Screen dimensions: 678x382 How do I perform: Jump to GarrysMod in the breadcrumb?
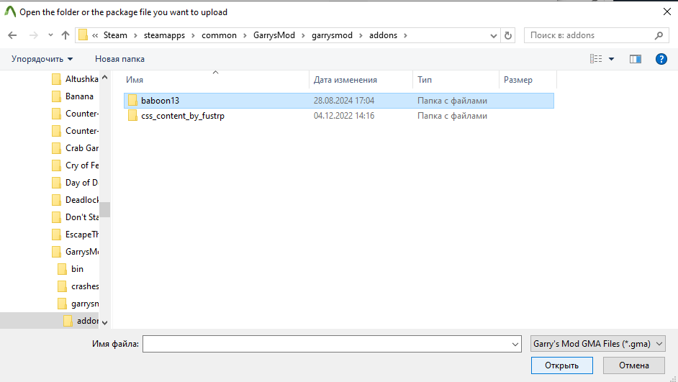pyautogui.click(x=274, y=35)
